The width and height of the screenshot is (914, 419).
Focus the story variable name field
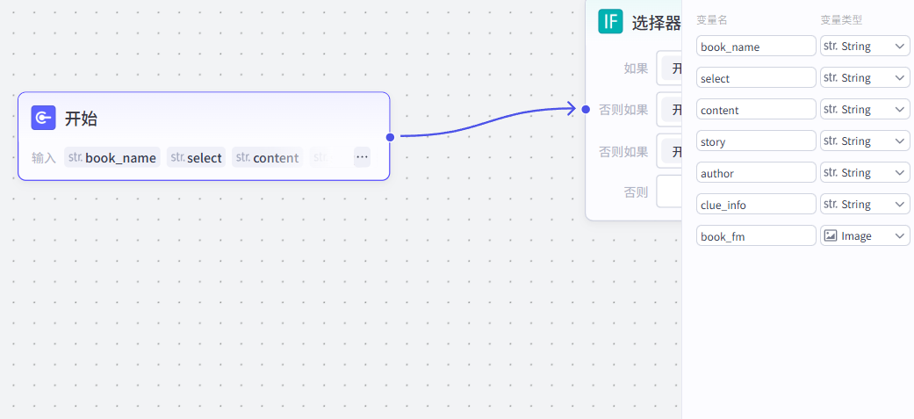click(756, 141)
